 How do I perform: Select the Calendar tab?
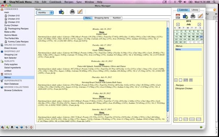[183, 10]
